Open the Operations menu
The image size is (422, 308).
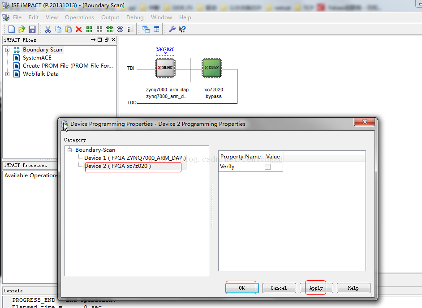[x=79, y=17]
